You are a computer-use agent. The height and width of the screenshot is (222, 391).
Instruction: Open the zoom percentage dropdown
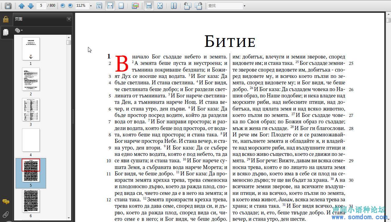coord(91,6)
